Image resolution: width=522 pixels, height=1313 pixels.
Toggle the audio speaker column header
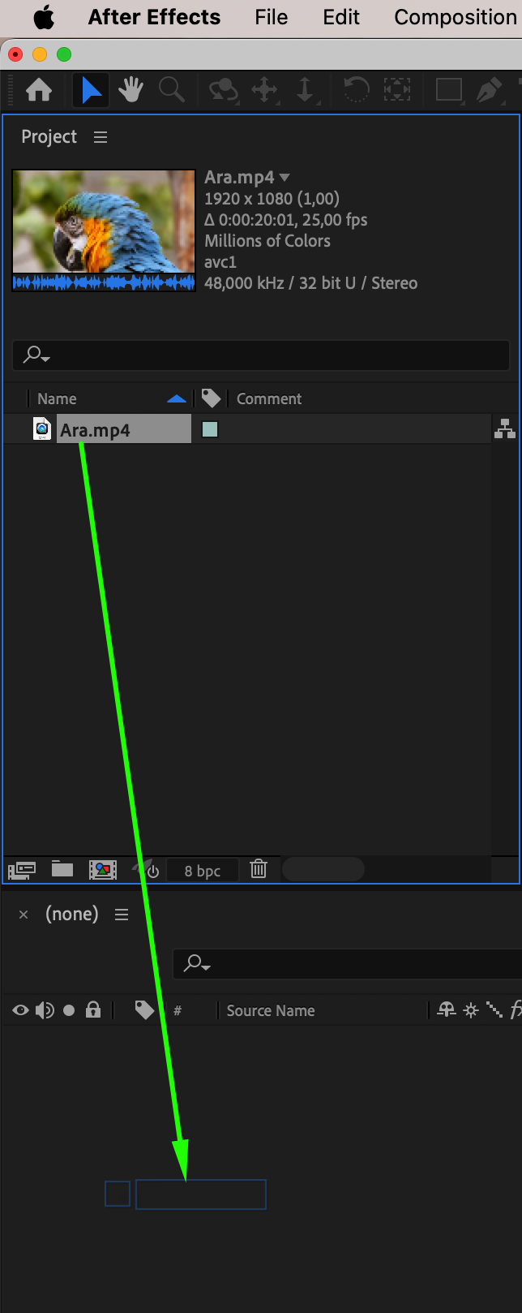pos(45,1010)
